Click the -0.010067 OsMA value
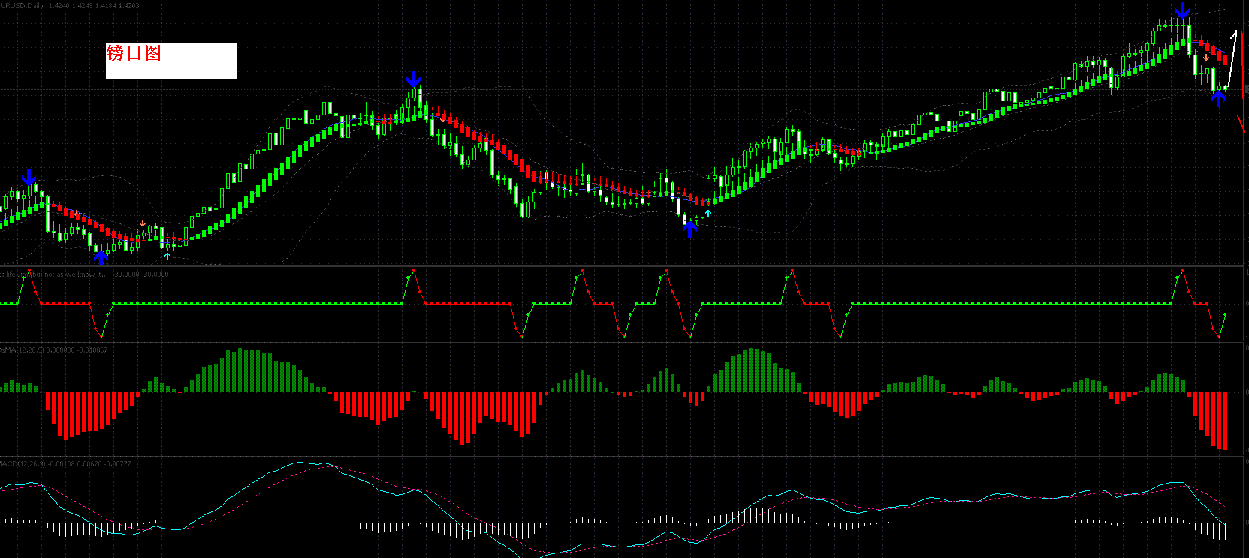 tap(92, 350)
